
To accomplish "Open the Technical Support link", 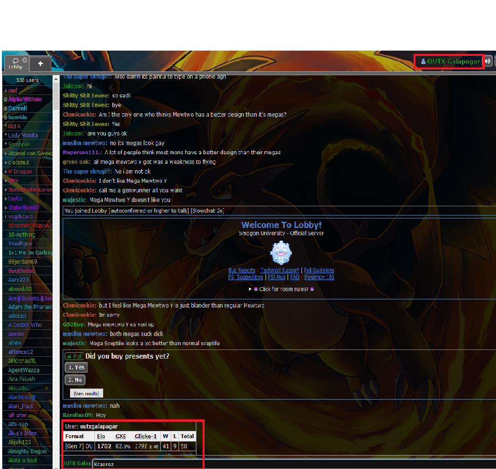I will (280, 270).
